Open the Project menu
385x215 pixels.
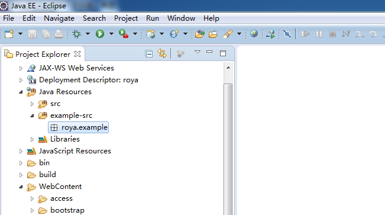point(126,18)
